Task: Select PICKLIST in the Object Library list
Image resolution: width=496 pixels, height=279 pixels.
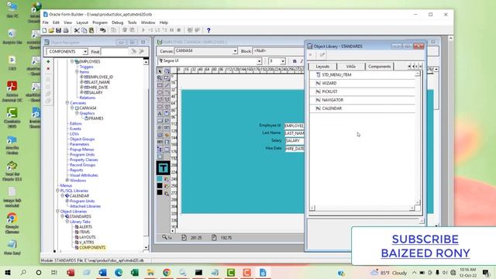Action: [363, 91]
